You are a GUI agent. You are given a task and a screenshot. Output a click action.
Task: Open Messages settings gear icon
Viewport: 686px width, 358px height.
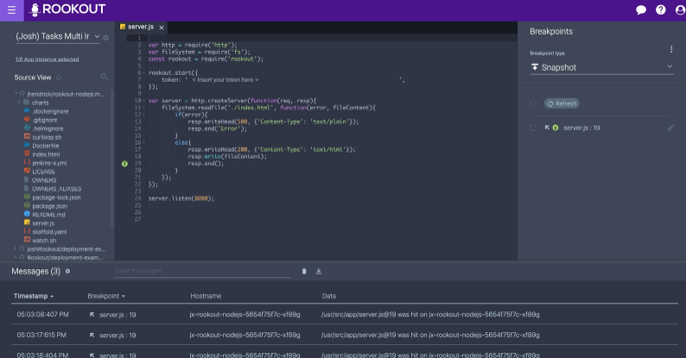point(68,272)
